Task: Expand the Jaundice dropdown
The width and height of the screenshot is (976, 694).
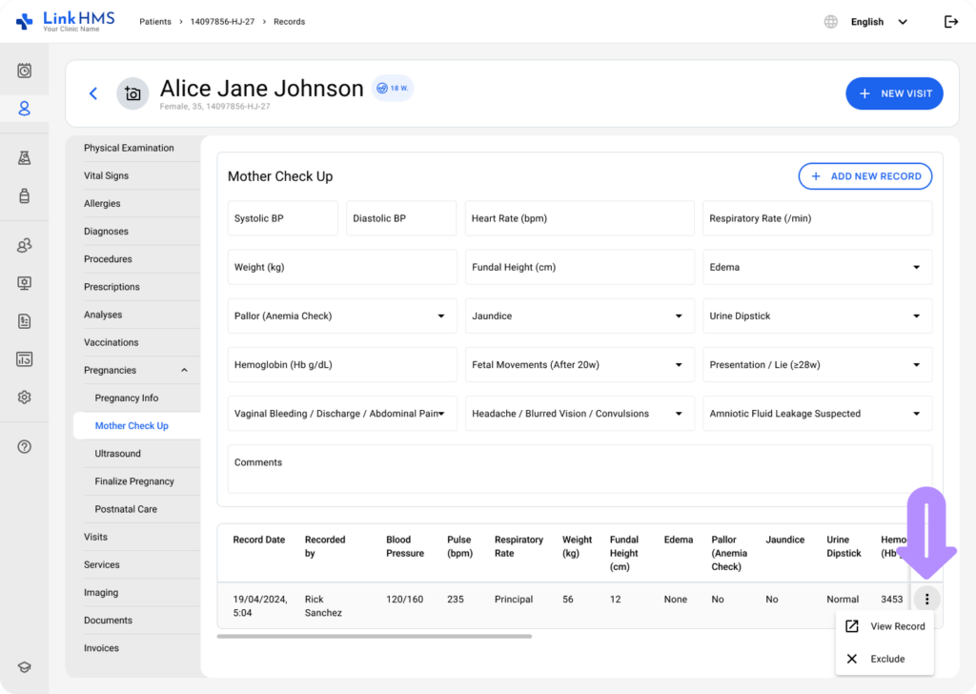Action: [579, 316]
